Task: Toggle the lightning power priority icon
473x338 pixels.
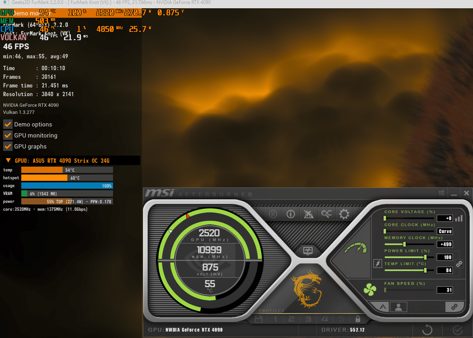Action: click(x=378, y=264)
